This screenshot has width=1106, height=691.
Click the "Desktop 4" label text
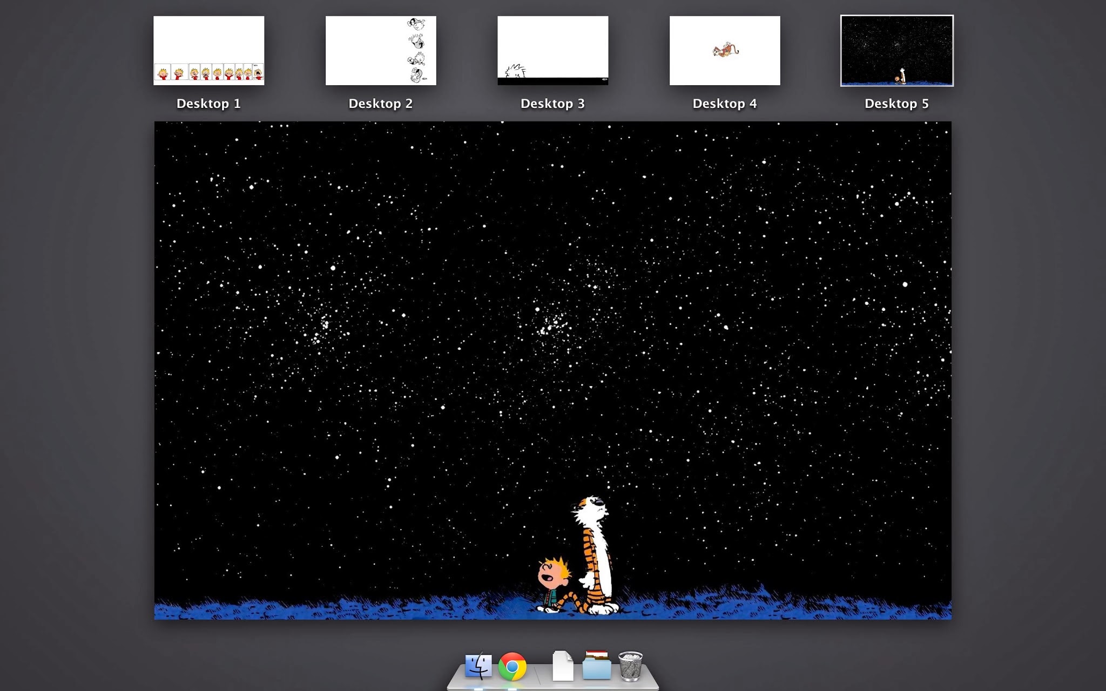click(725, 104)
